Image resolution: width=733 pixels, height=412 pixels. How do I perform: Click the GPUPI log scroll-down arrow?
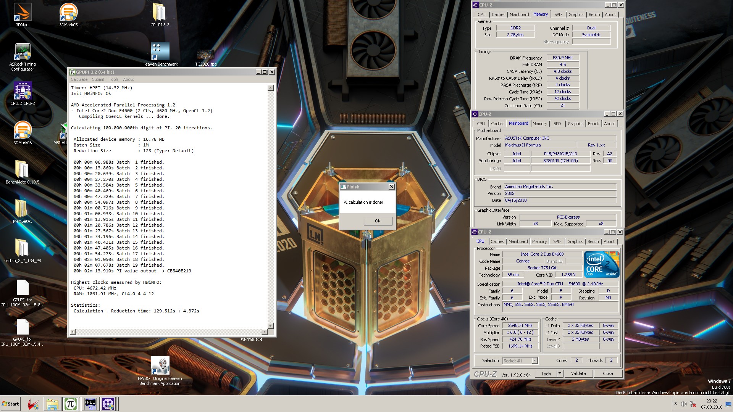click(x=270, y=326)
